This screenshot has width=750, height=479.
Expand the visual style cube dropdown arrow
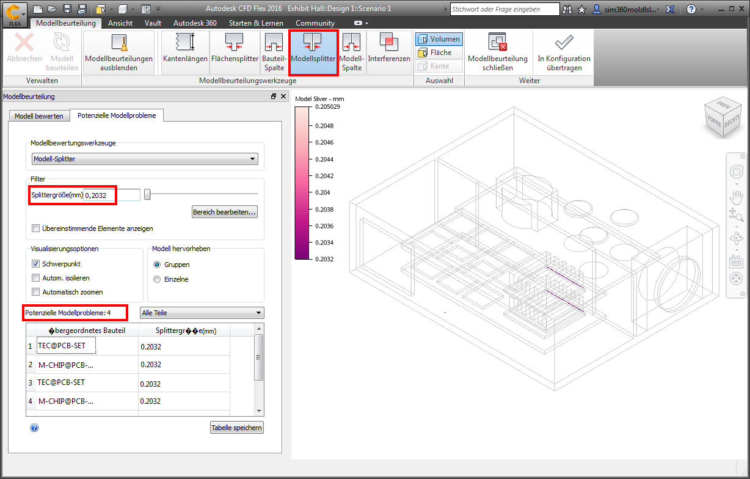click(x=132, y=9)
